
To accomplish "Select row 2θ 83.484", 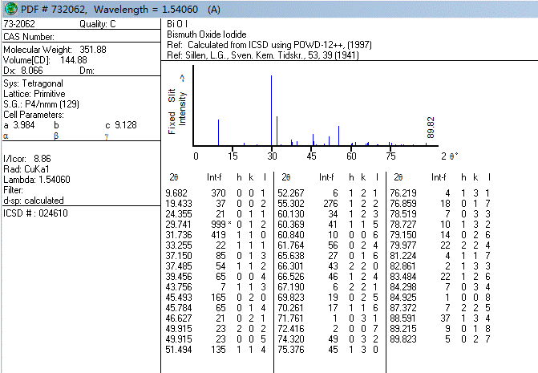I will (440, 277).
